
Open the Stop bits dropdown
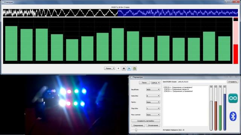pos(153,108)
